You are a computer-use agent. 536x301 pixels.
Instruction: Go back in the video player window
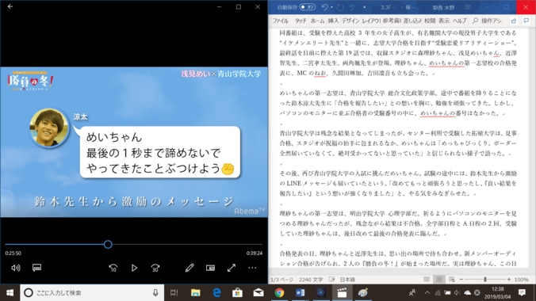[10, 6]
